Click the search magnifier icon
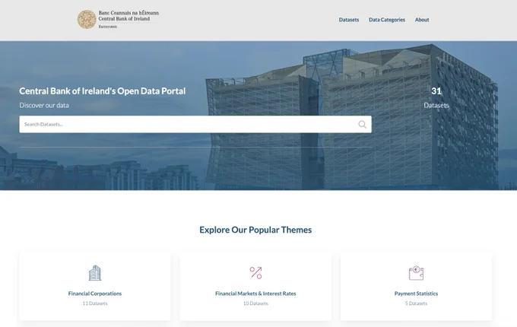517x327 pixels. pyautogui.click(x=362, y=124)
